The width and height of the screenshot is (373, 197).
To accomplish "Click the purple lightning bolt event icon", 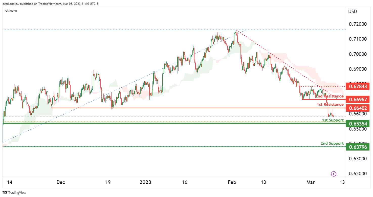I will click(x=334, y=174).
